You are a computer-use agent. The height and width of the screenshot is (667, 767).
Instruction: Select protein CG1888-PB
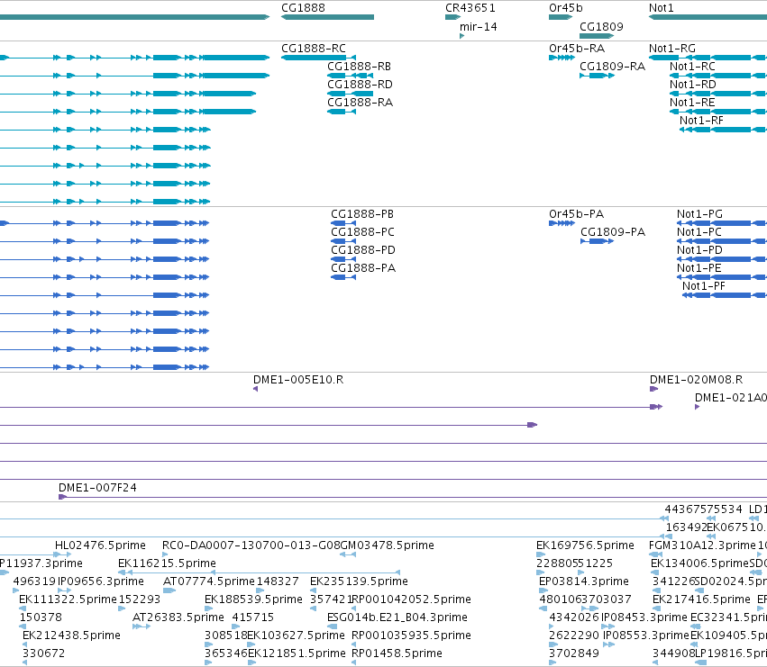343,223
